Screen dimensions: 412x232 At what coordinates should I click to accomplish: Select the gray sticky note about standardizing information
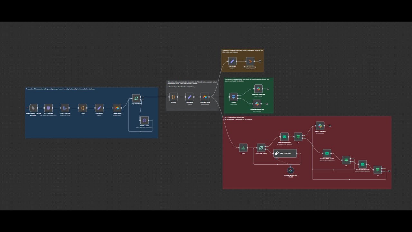(192, 96)
